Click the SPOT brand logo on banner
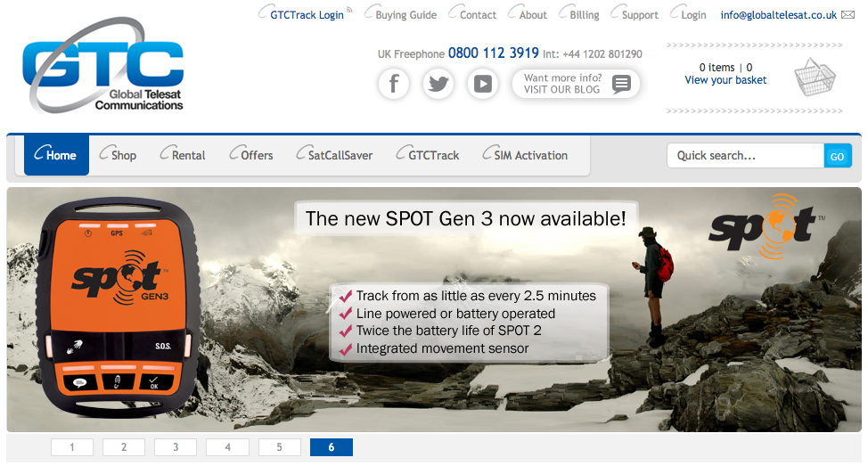 [765, 227]
